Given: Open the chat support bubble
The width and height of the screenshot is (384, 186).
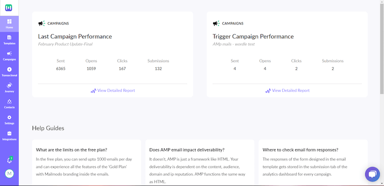Looking at the screenshot, I should [x=372, y=174].
